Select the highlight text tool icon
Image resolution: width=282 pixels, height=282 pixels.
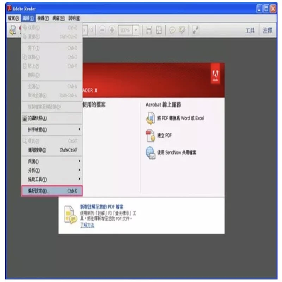pyautogui.click(x=182, y=30)
